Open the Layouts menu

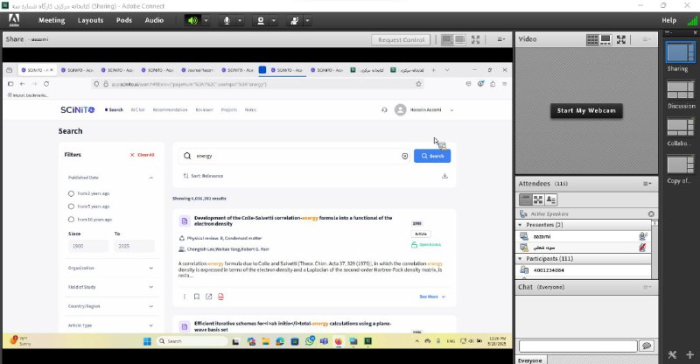(90, 20)
